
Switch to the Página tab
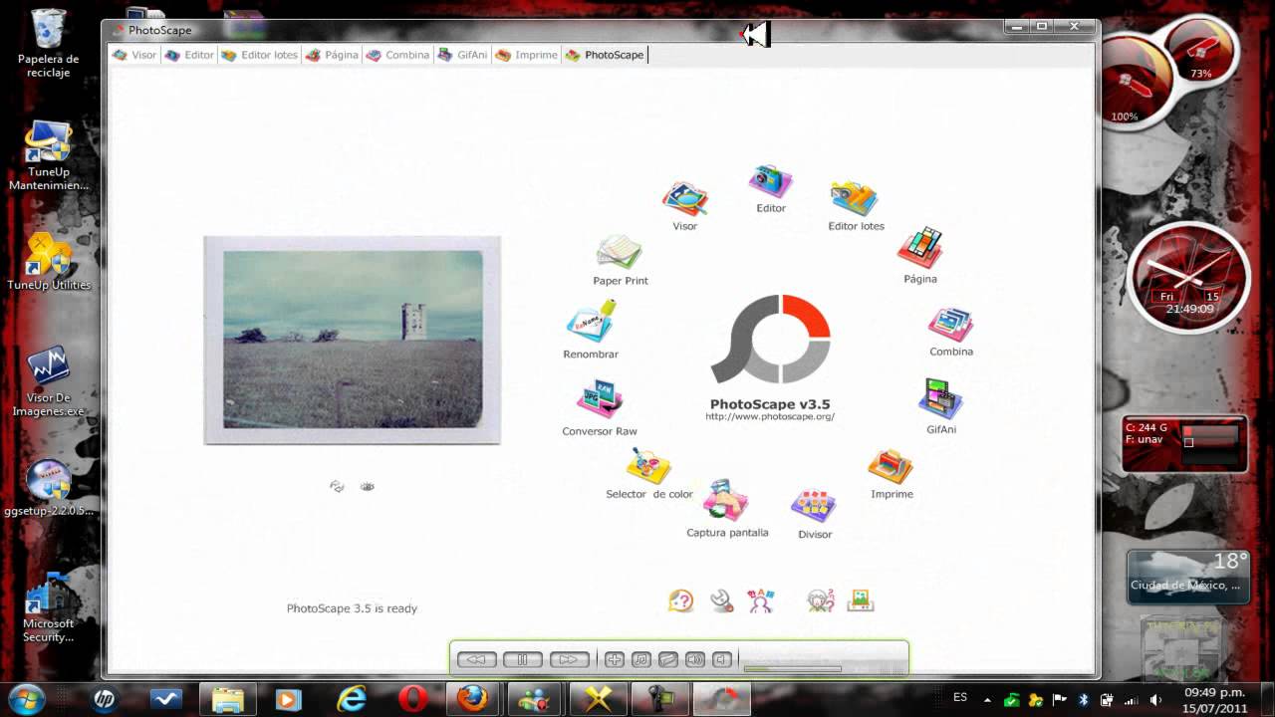point(332,55)
